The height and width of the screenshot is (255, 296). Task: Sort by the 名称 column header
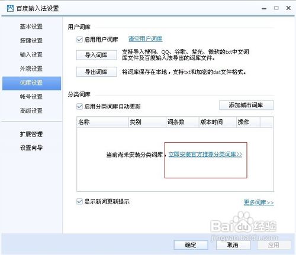(102, 122)
